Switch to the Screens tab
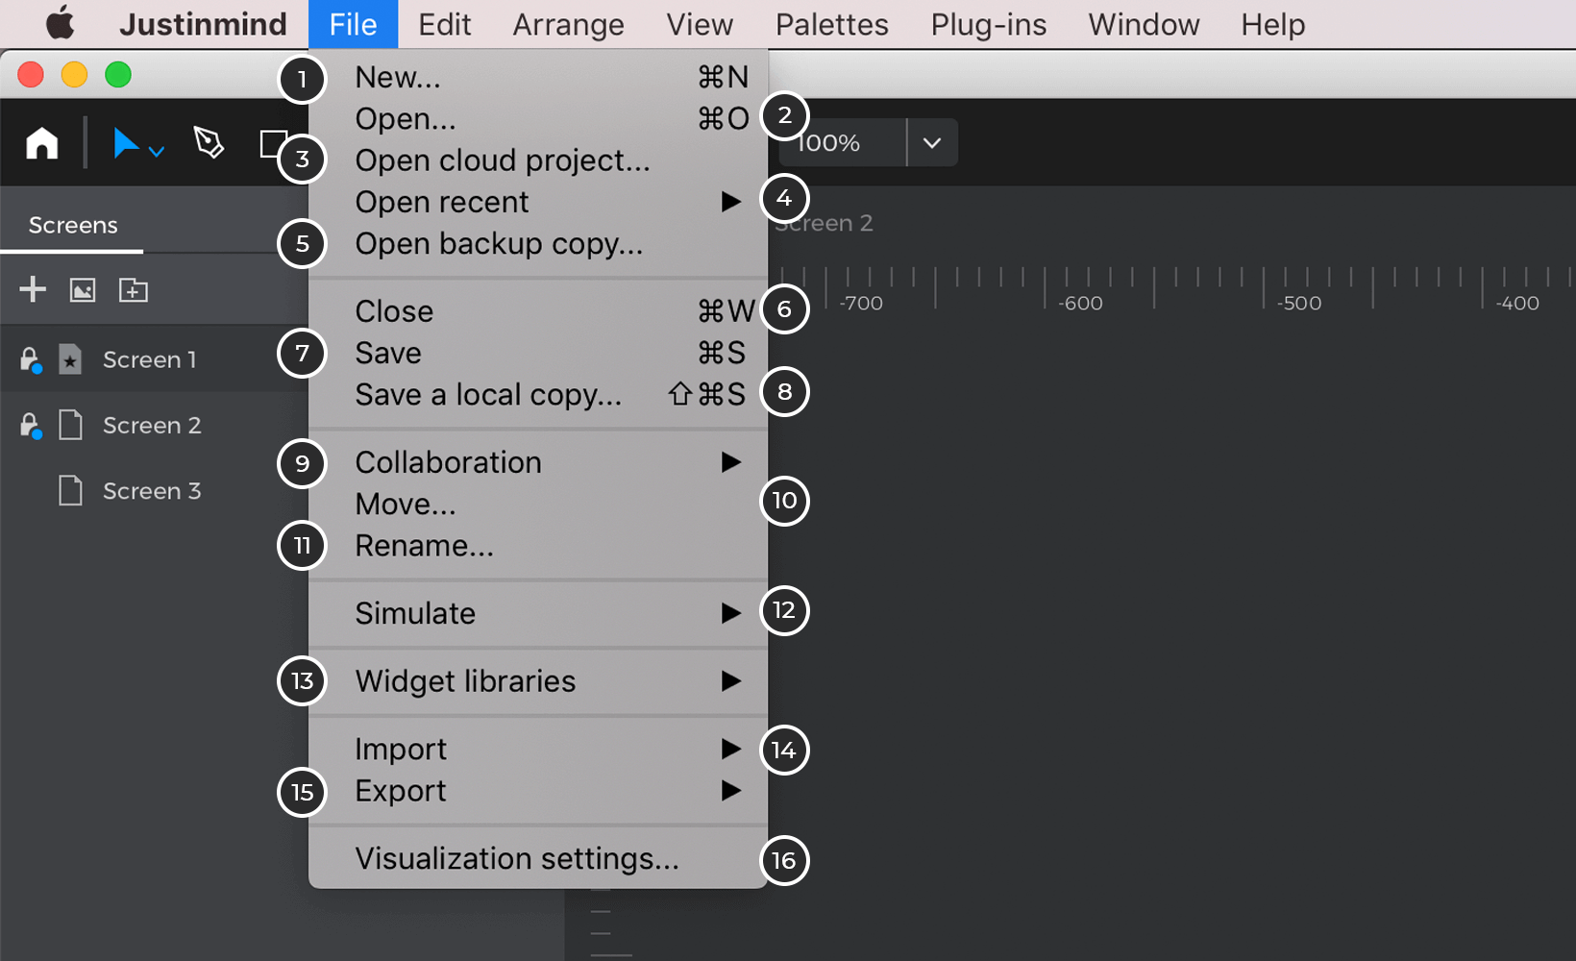1576x961 pixels. tap(73, 225)
